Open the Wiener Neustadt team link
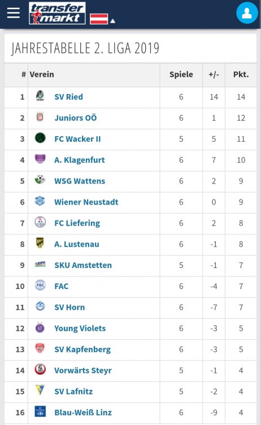The height and width of the screenshot is (425, 261). (86, 202)
